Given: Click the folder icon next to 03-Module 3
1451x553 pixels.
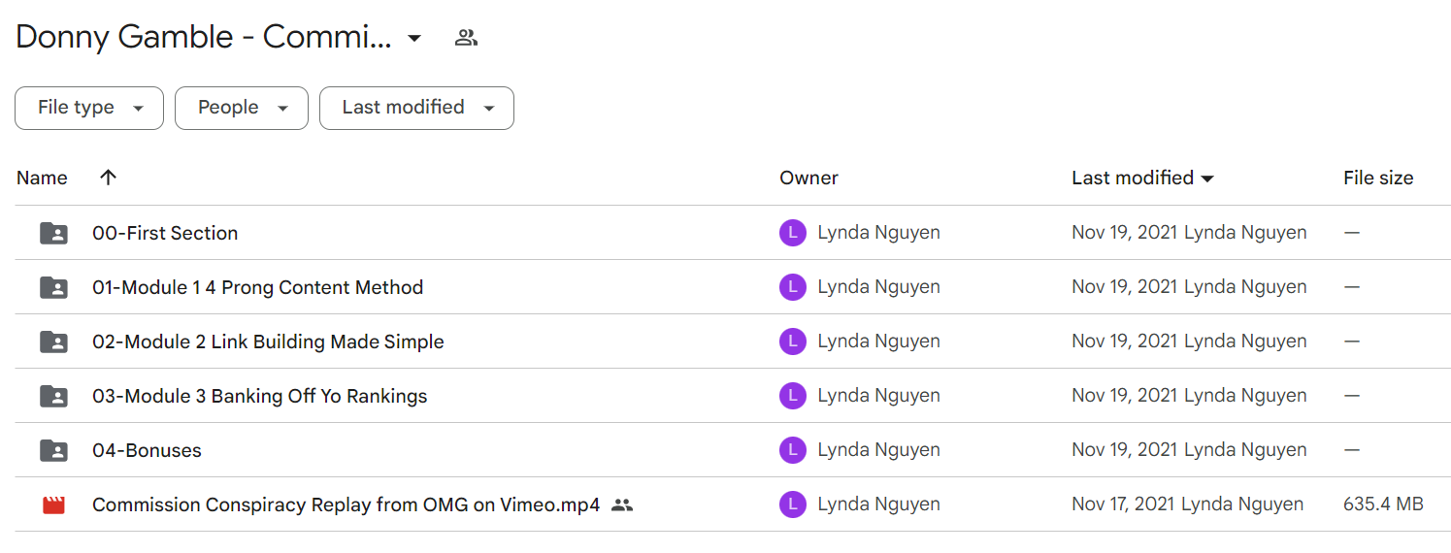Looking at the screenshot, I should 53,396.
